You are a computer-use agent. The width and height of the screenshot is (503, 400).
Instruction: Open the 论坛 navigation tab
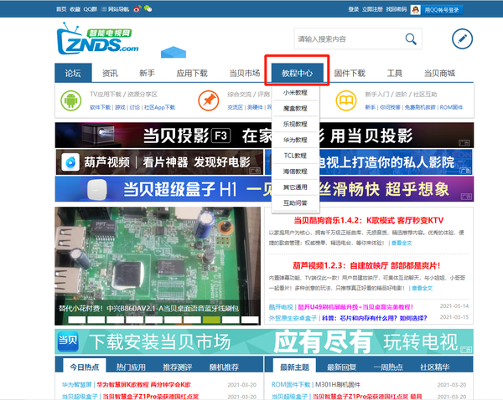tap(73, 73)
